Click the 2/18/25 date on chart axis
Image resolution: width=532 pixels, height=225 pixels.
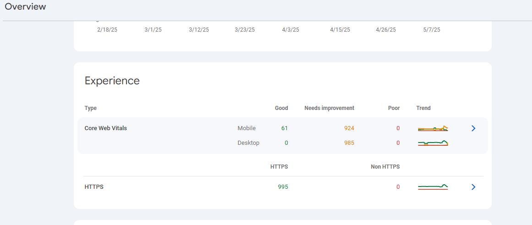coord(107,30)
